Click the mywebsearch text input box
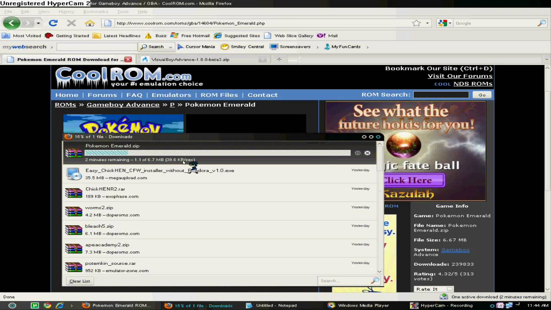The width and height of the screenshot is (551, 310). 97,46
